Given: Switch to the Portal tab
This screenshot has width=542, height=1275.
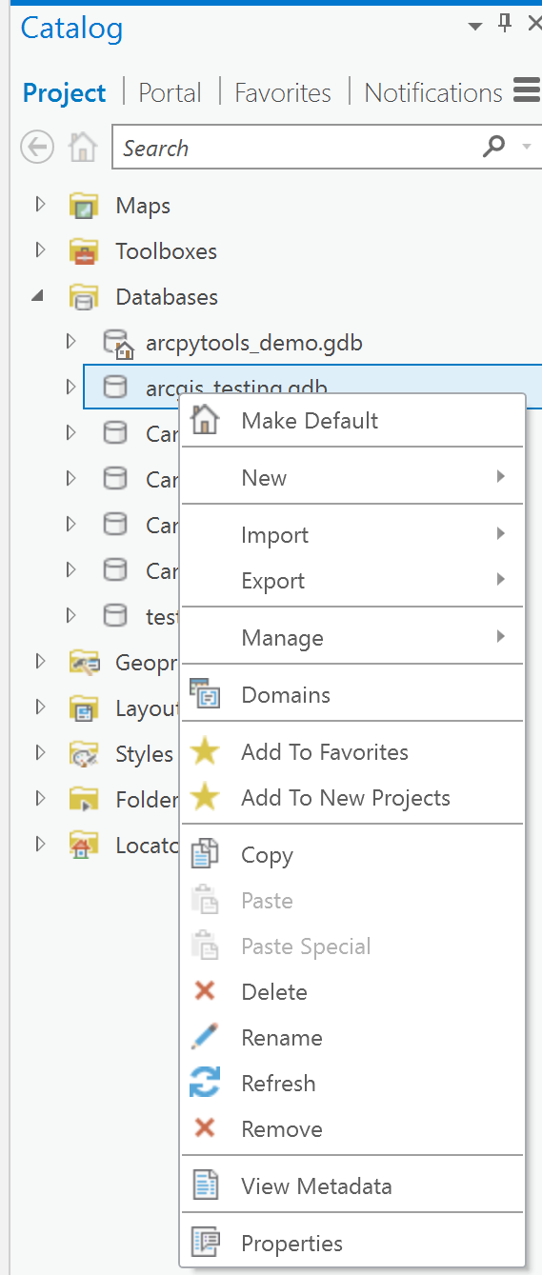Looking at the screenshot, I should coord(170,92).
